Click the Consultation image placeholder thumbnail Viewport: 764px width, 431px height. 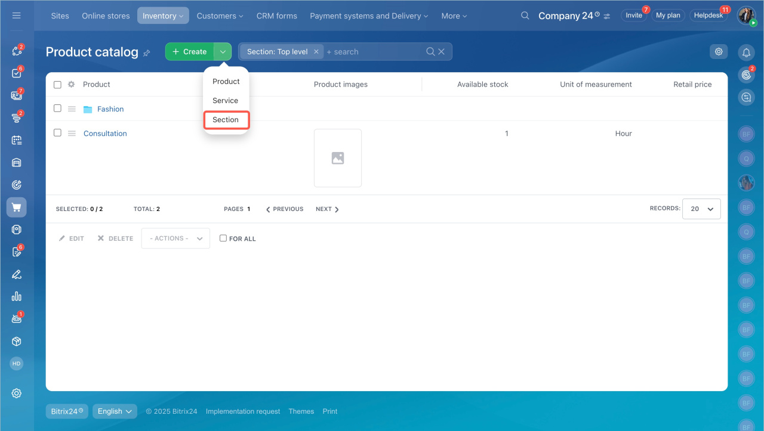(x=338, y=158)
